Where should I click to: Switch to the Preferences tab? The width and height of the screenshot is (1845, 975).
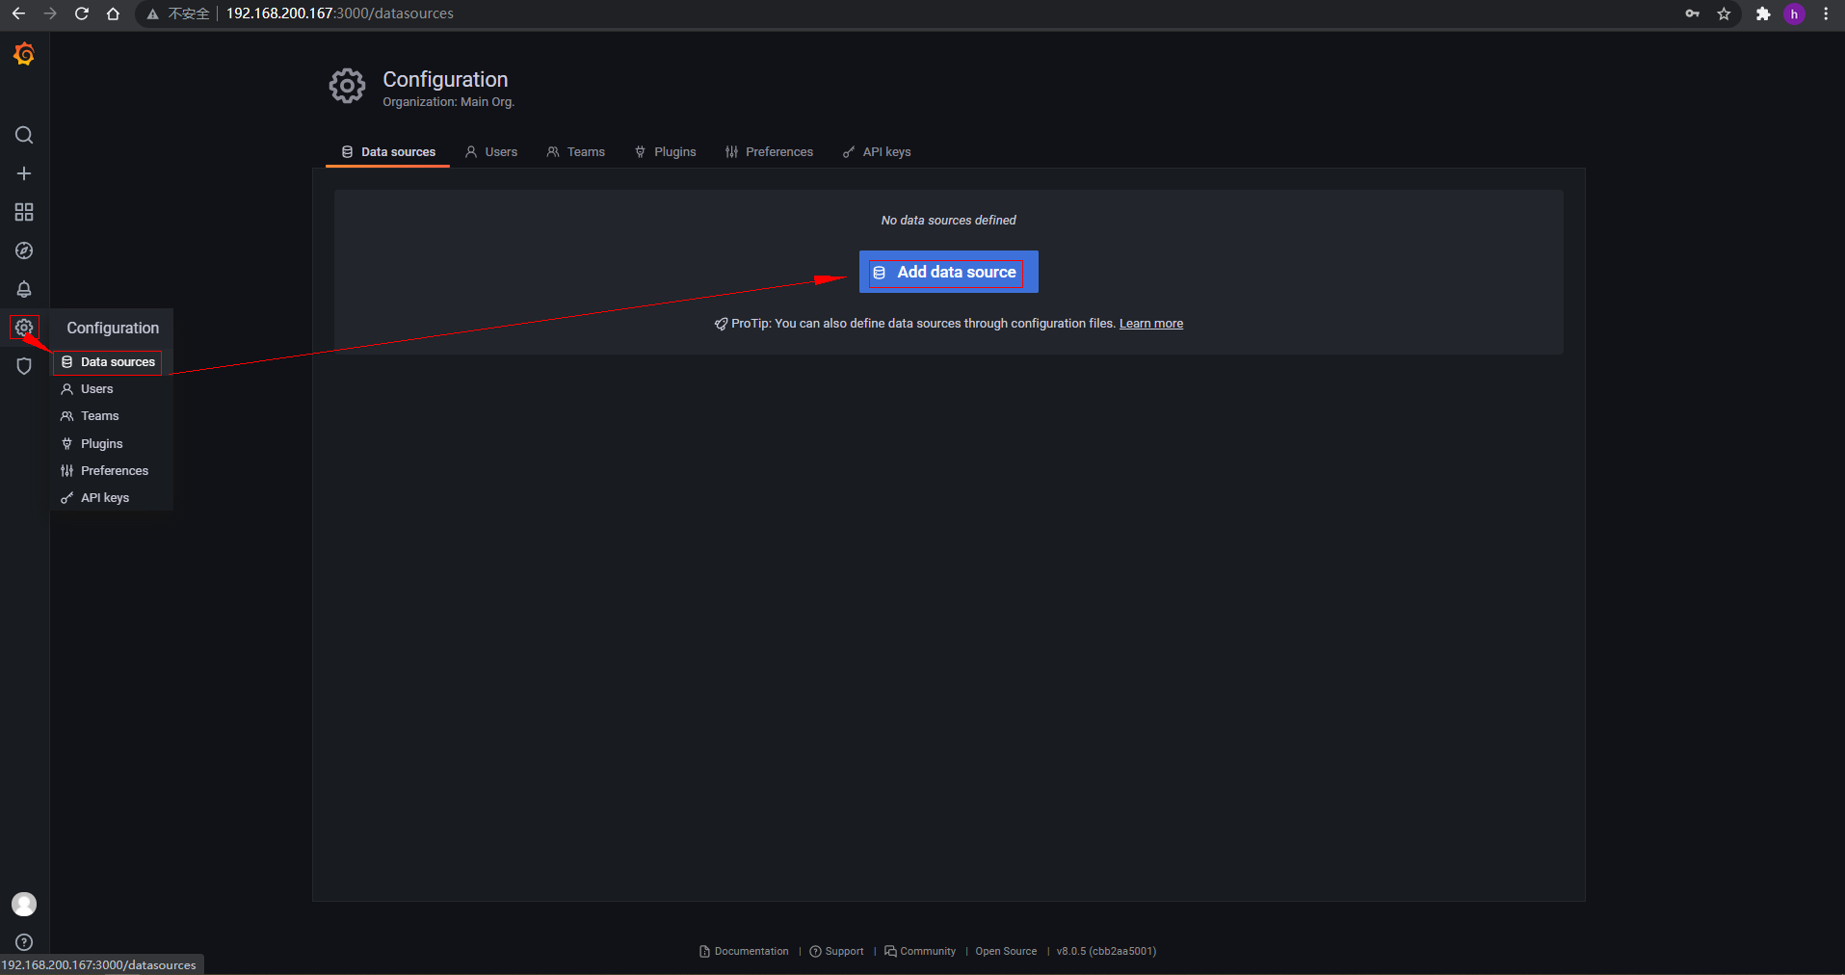point(769,152)
